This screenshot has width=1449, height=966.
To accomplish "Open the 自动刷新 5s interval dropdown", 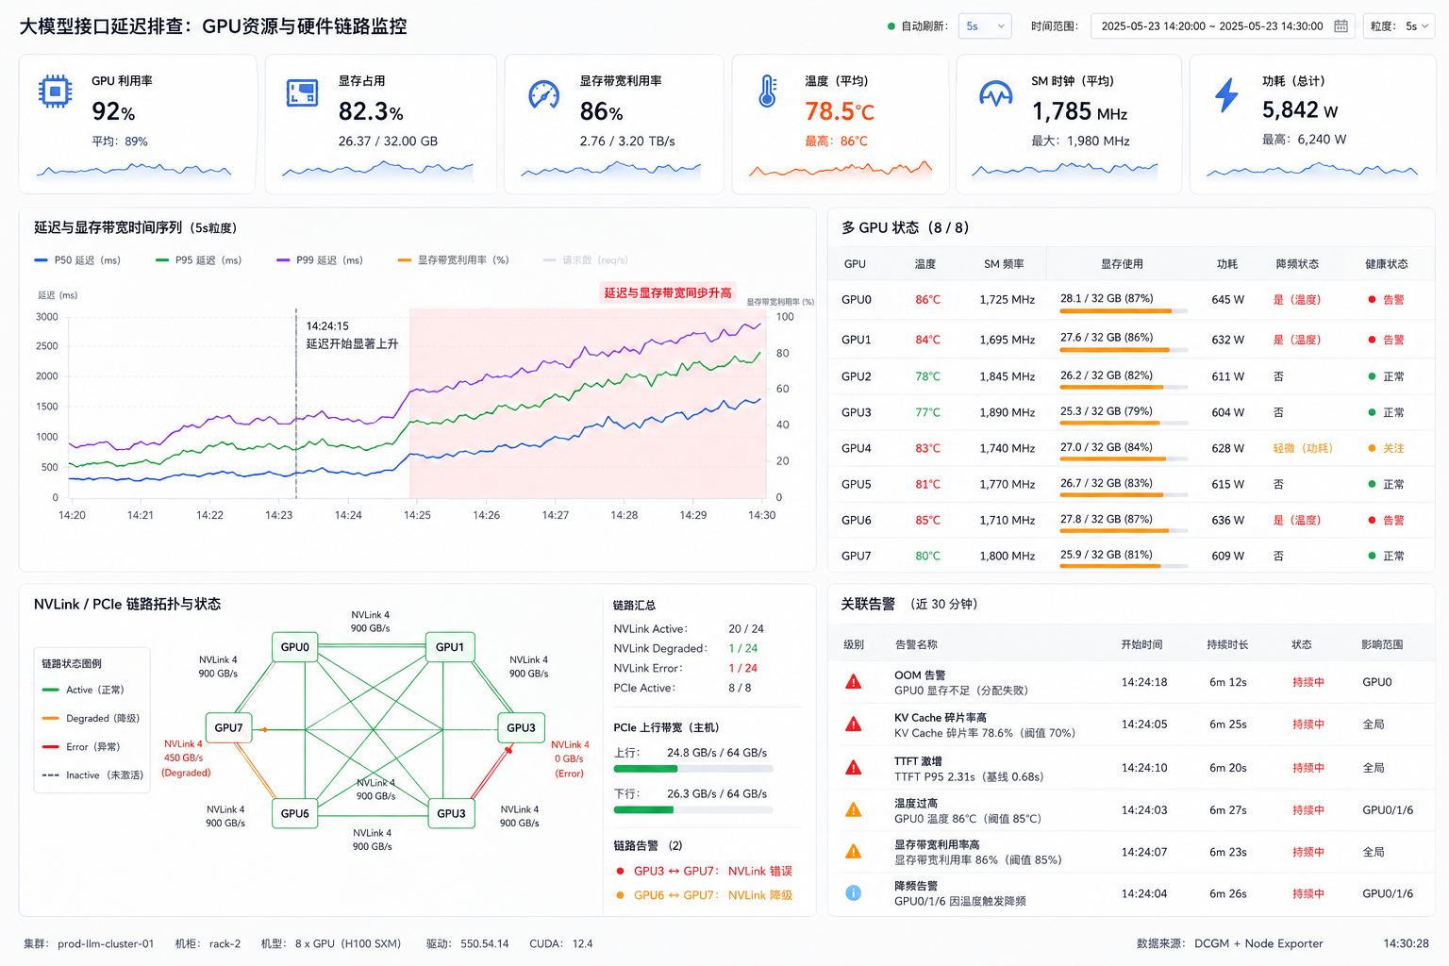I will [x=985, y=26].
